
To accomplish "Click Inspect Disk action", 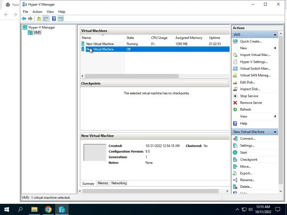I will [x=250, y=89].
